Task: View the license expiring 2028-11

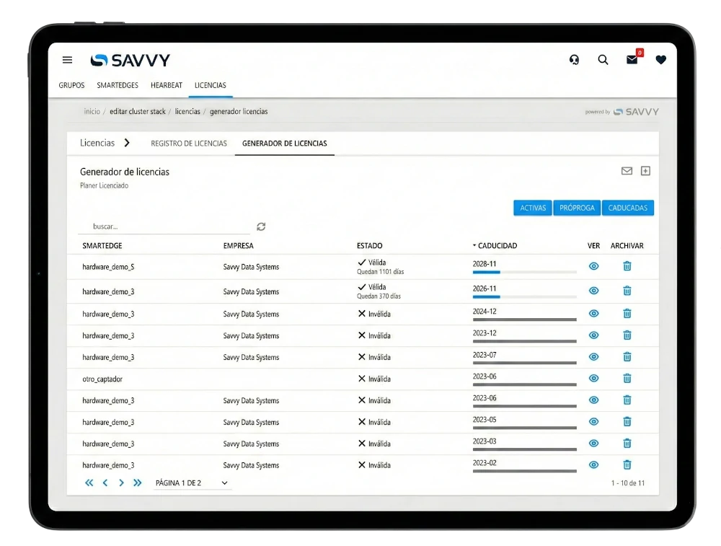Action: pyautogui.click(x=593, y=266)
